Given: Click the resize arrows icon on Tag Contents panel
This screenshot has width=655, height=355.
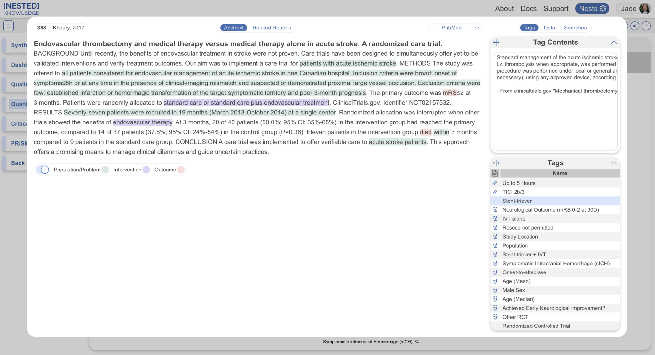Looking at the screenshot, I should tap(497, 42).
